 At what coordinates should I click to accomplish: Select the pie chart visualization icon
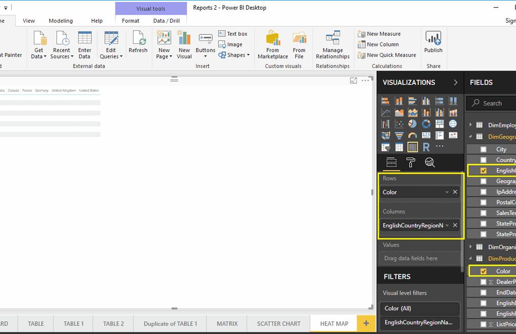tap(413, 124)
